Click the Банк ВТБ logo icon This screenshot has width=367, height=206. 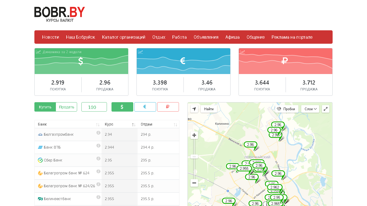click(40, 147)
